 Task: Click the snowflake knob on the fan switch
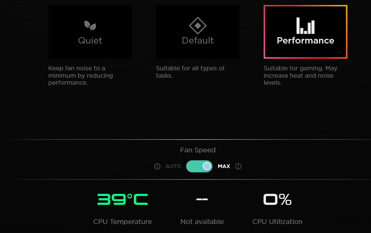tap(207, 166)
